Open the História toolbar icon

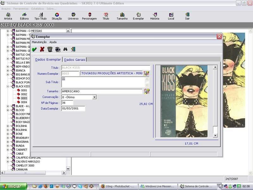coord(155,16)
